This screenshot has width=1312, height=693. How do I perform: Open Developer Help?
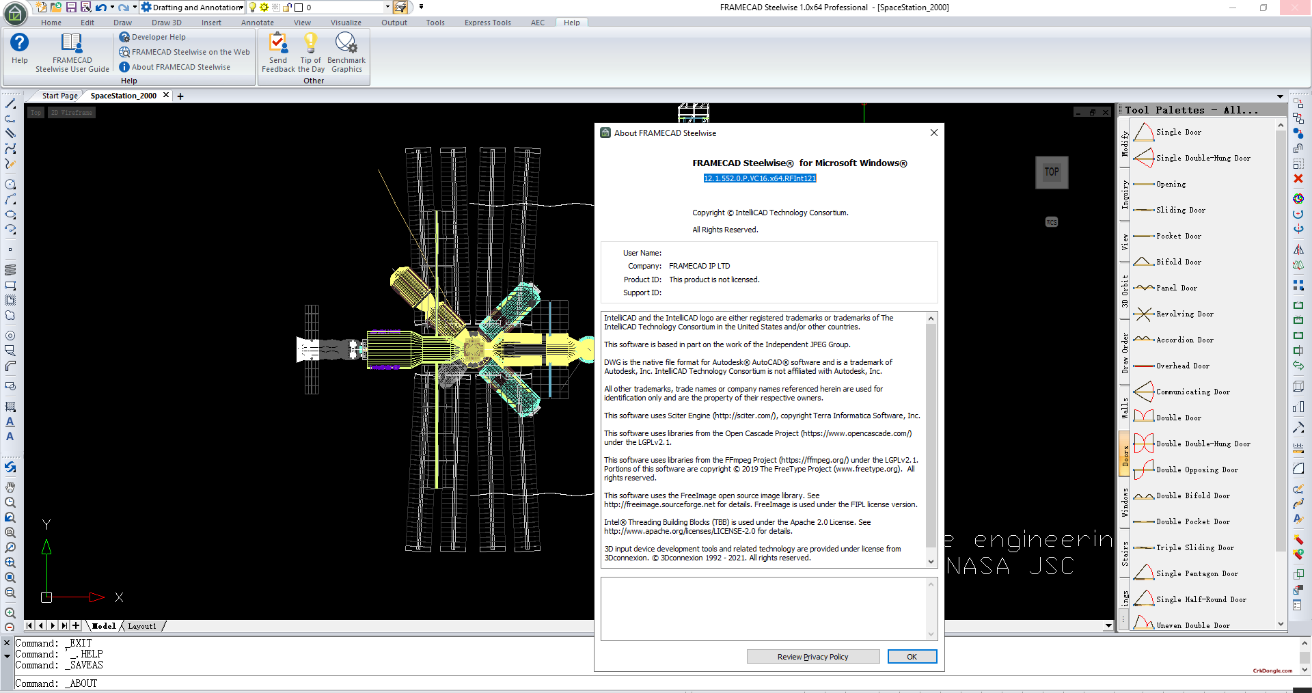point(152,37)
